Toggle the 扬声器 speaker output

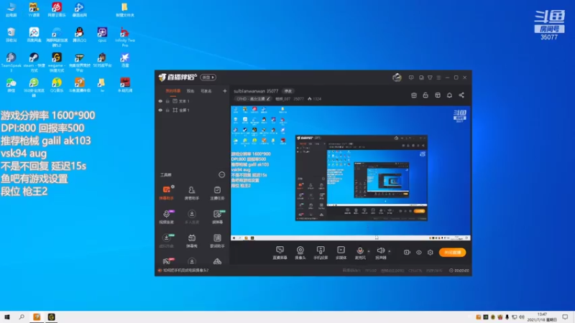pos(381,253)
